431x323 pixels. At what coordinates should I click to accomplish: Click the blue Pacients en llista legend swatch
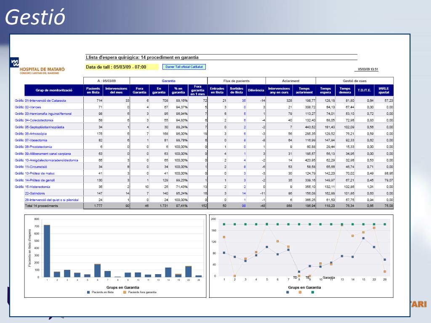(88, 292)
